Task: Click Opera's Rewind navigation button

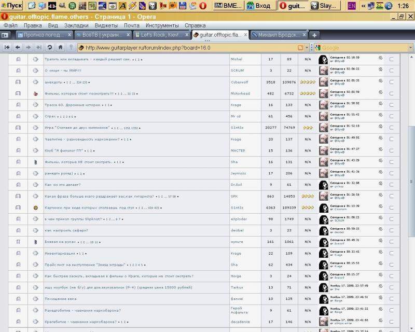Action: [7, 47]
